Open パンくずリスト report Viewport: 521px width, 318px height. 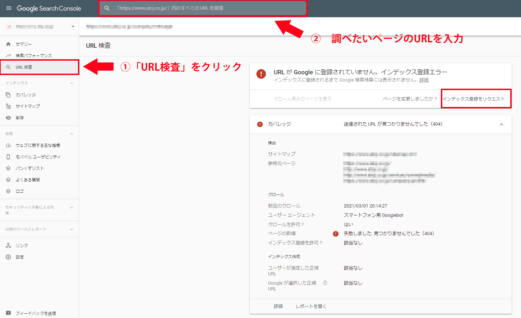click(x=30, y=168)
